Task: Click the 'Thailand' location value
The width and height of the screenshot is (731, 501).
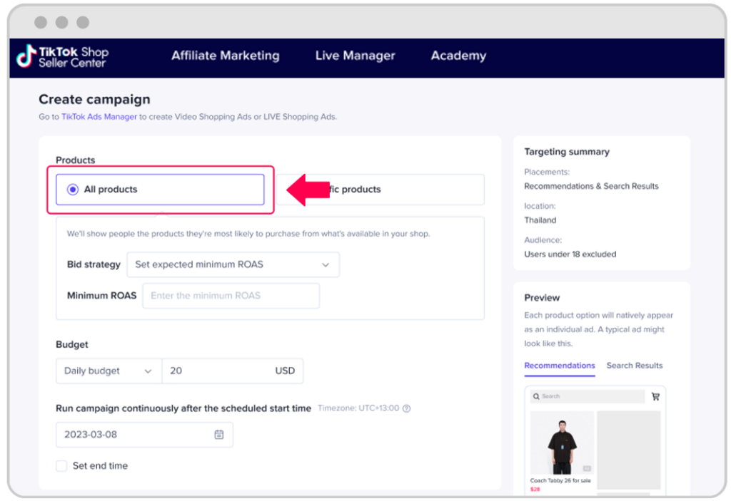Action: click(x=540, y=220)
